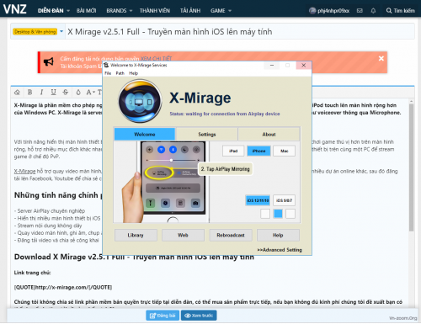Click the Desktop & Văn phòng prefix tag

(35, 32)
